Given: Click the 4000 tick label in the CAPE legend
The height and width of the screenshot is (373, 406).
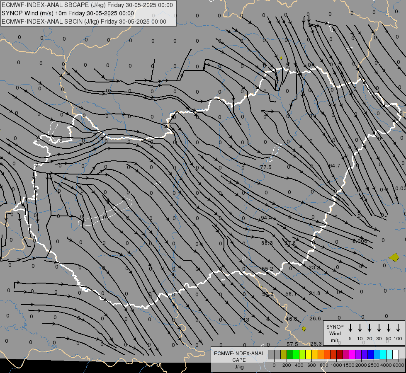Looking at the screenshot, I should tap(386, 365).
